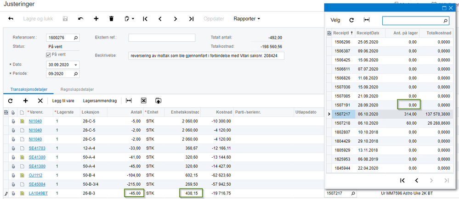Go to first record icon in toolbar

point(145,19)
